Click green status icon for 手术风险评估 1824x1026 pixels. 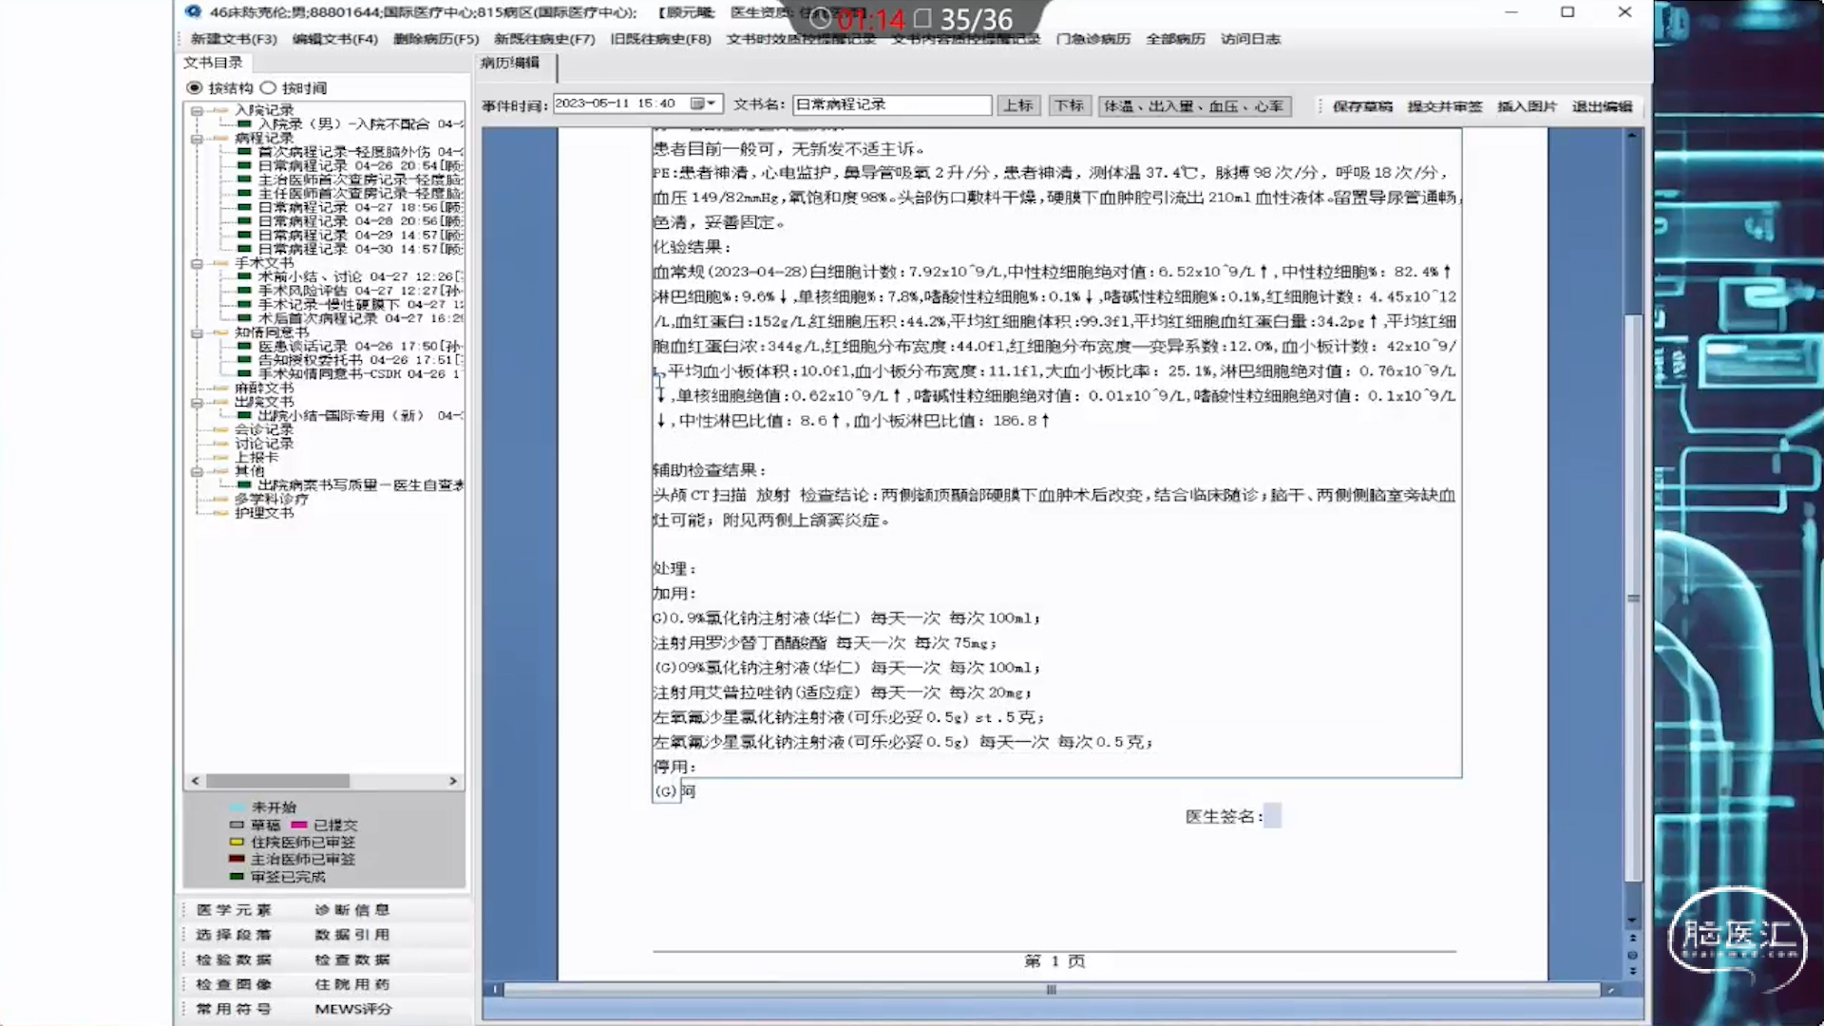point(244,291)
